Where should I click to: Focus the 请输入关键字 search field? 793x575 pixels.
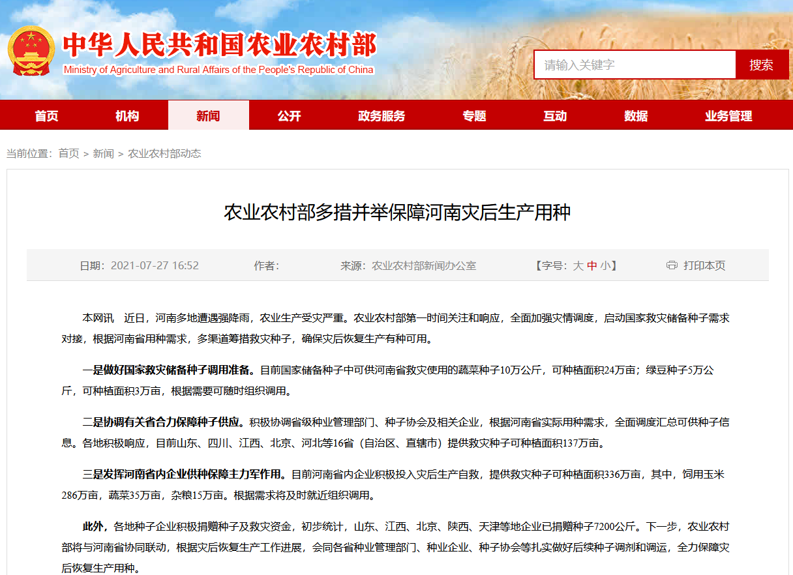(x=635, y=65)
